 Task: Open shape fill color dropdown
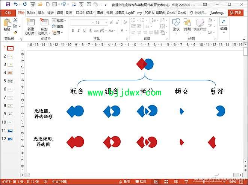[212, 20]
